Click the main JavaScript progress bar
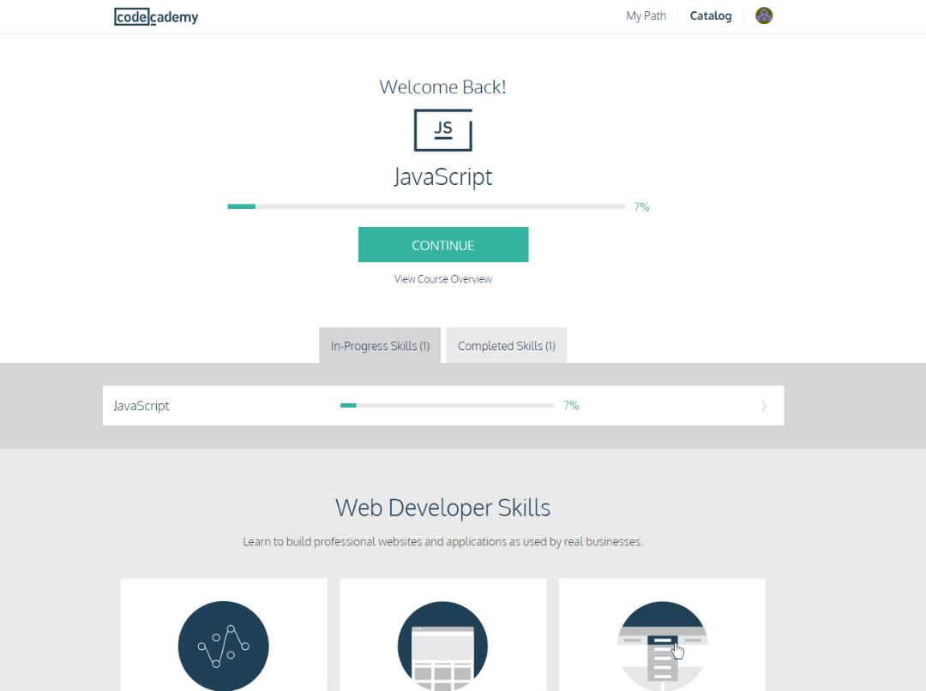 point(426,206)
